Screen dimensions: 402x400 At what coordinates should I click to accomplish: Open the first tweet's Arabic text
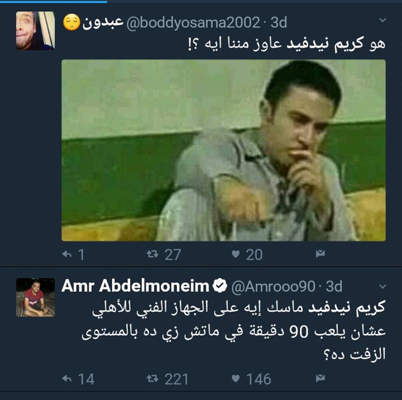pos(286,44)
